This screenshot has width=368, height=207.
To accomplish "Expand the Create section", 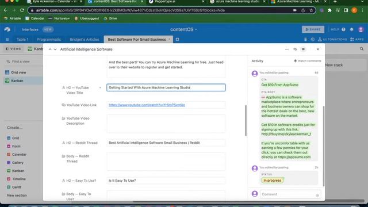I will [15, 128].
